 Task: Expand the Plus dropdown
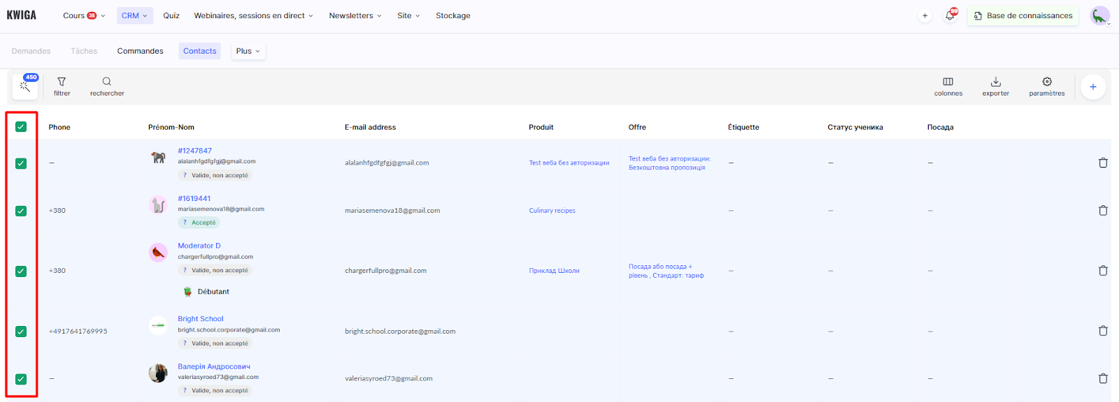tap(248, 51)
